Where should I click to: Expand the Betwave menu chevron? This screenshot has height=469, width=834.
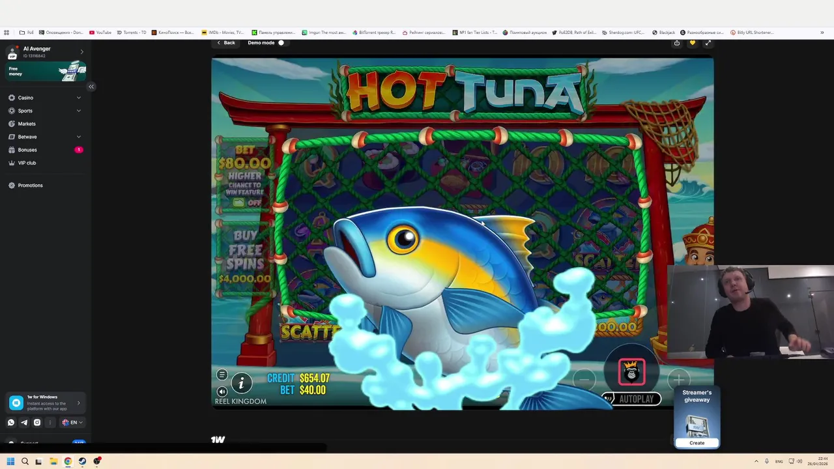pos(79,137)
